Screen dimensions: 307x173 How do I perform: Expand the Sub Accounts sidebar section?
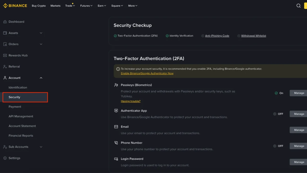tap(41, 147)
